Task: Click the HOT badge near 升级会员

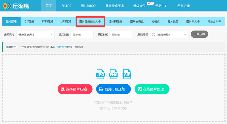Action: (x=150, y=3)
